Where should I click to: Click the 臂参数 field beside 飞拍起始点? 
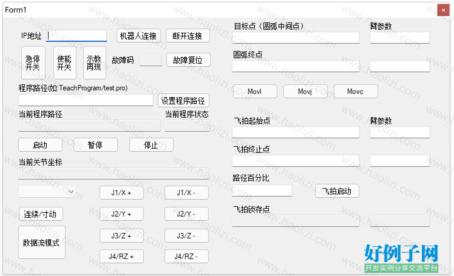tap(400, 132)
